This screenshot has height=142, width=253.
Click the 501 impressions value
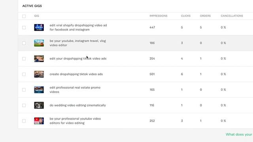152,74
